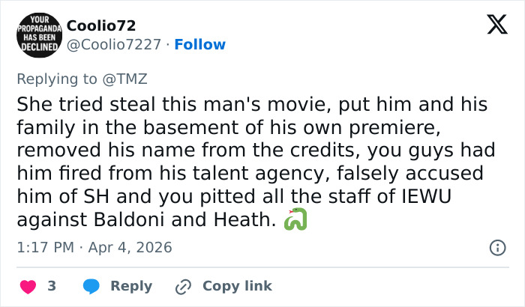The image size is (525, 307).
Task: Click the tweet's first line of text
Action: pos(252,103)
